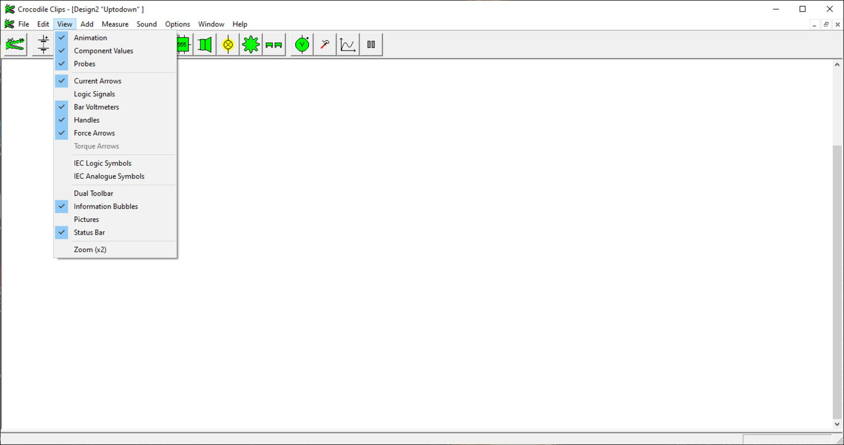Turn off Component Values display
Viewport: 844px width, 445px height.
103,51
